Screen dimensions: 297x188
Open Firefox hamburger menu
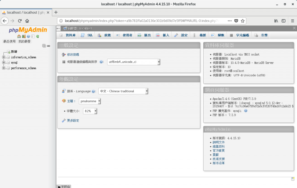click(x=293, y=21)
